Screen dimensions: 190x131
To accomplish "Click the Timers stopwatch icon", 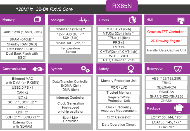I will coord(132,20).
